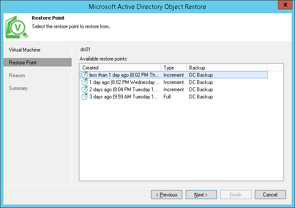
Task: Choose the 2 days ago Tuesday restore point
Action: pos(125,90)
